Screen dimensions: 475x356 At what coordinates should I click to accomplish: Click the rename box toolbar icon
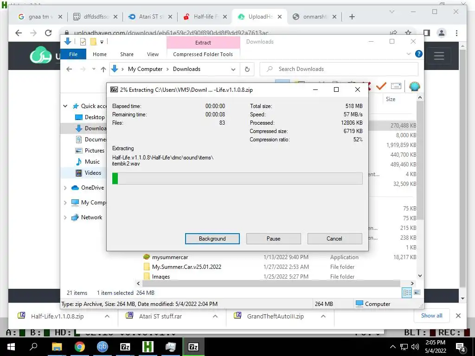pyautogui.click(x=396, y=86)
